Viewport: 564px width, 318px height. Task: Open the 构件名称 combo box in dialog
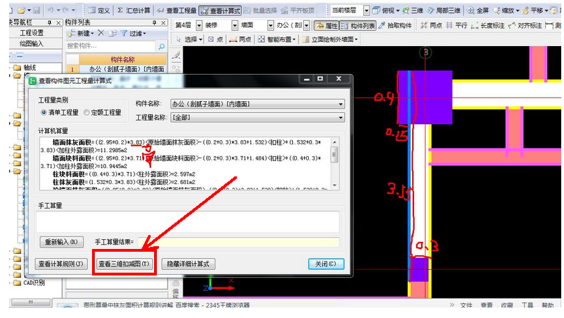(257, 105)
